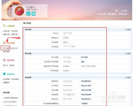Select 实名认证 under 账户管理
This screenshot has width=133, height=106.
pyautogui.click(x=14, y=48)
